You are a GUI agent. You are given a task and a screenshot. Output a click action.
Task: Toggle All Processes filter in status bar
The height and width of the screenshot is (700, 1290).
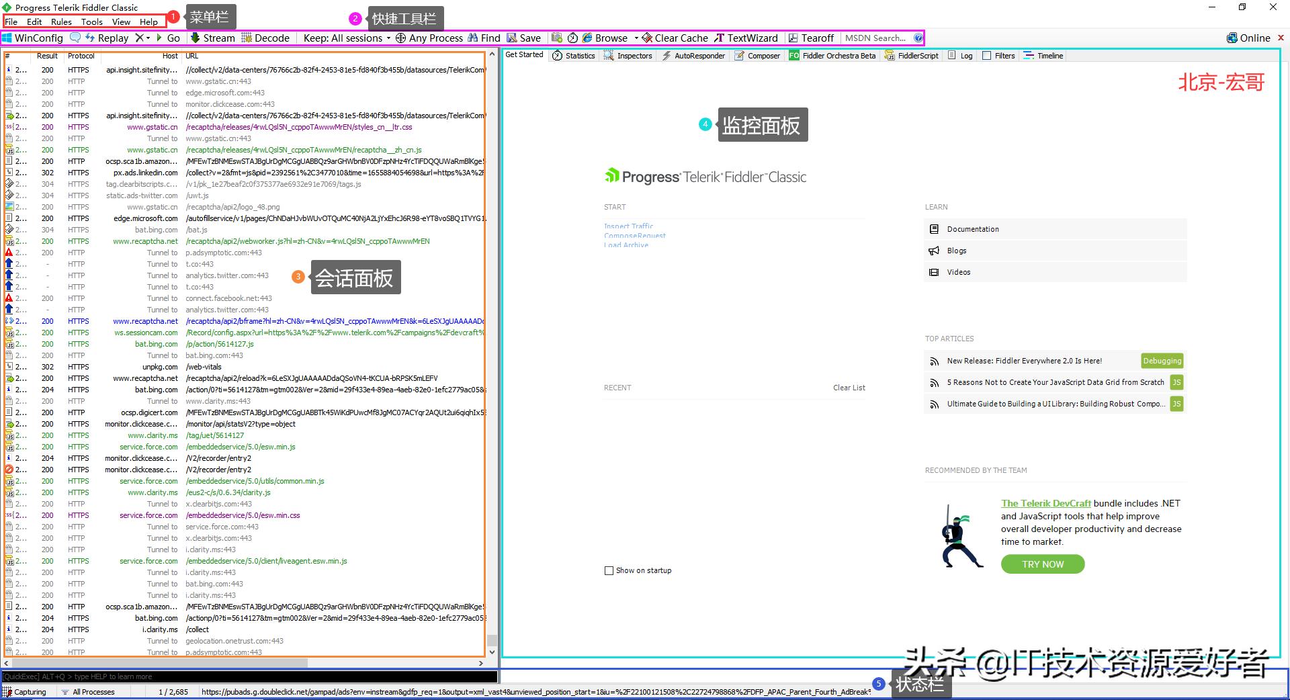(x=87, y=692)
